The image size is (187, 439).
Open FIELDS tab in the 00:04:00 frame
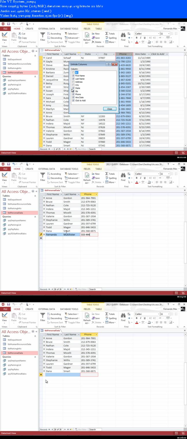pos(87,169)
